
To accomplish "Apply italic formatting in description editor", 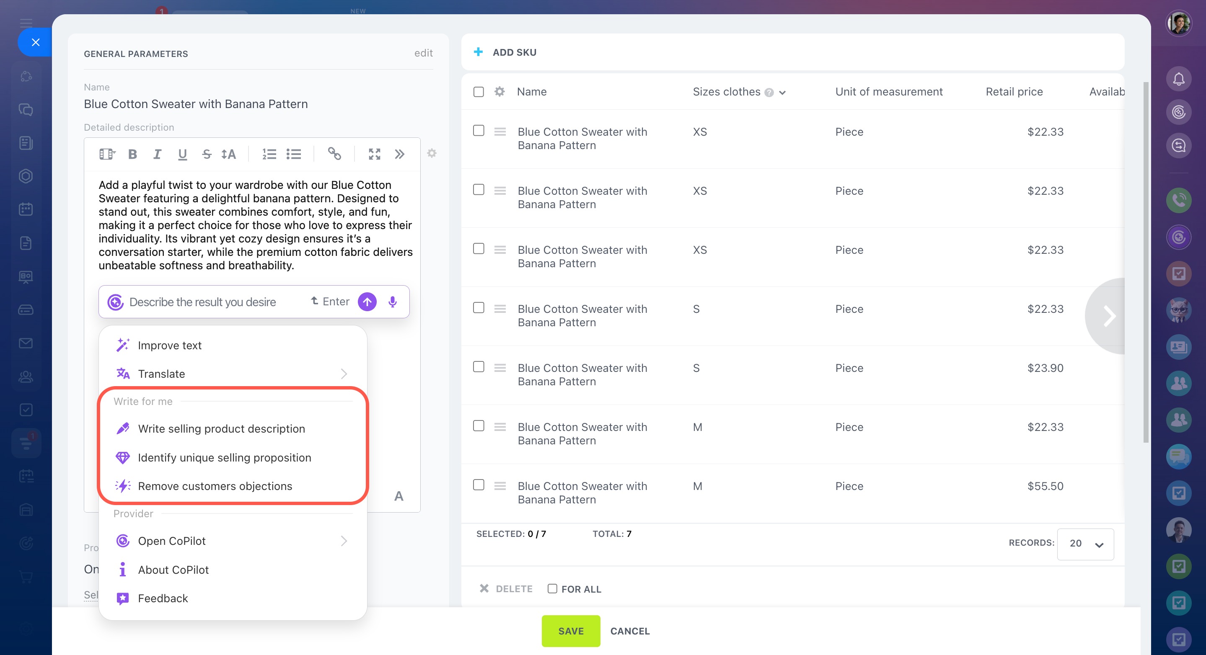I will pos(157,155).
